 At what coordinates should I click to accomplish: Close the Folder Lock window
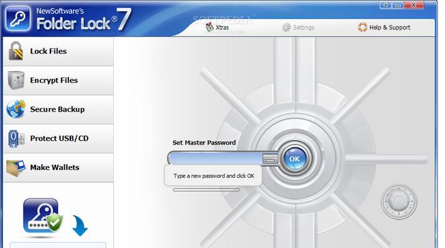[414, 5]
